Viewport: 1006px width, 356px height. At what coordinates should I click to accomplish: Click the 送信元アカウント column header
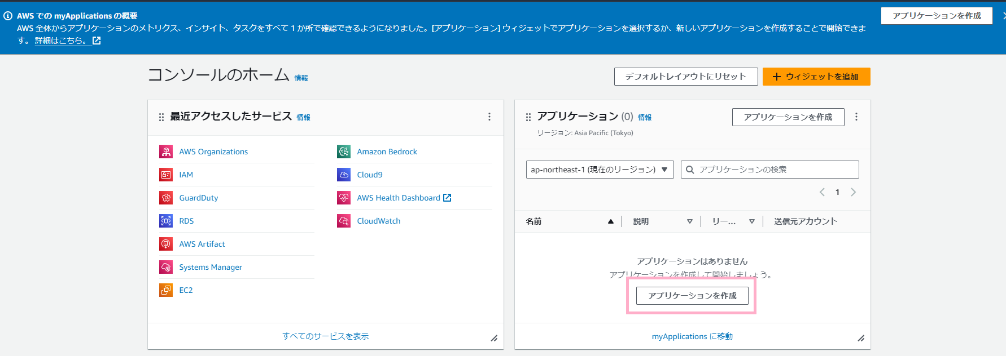pos(806,221)
